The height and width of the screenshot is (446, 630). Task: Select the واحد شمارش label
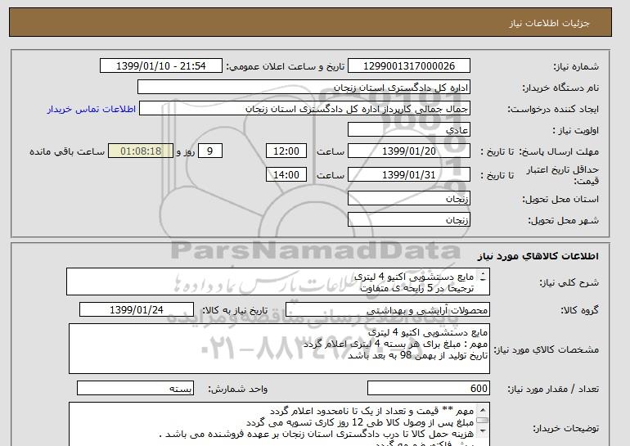pyautogui.click(x=238, y=389)
